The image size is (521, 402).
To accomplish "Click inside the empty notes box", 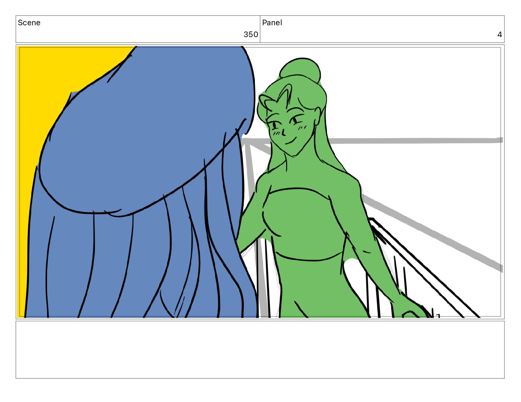I will coord(260,349).
